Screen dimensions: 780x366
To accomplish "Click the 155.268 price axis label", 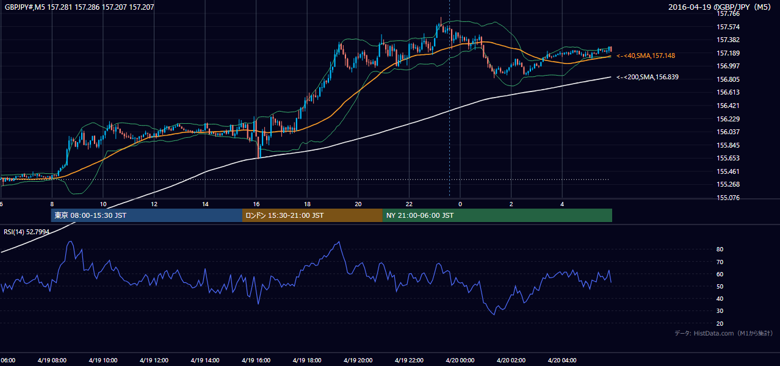I will 728,185.
